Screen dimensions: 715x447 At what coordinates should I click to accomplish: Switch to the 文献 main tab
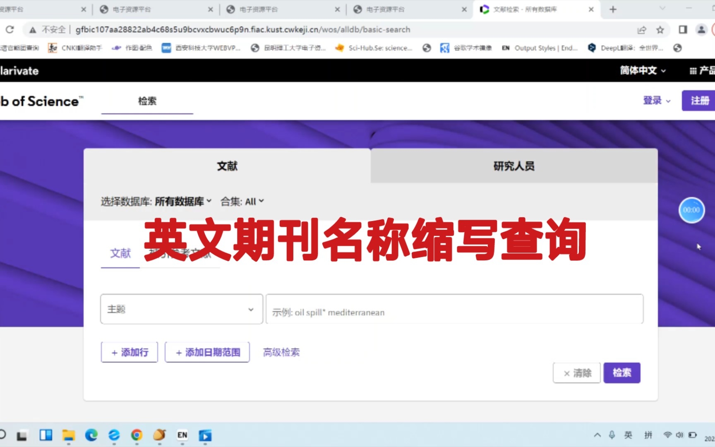pos(227,166)
